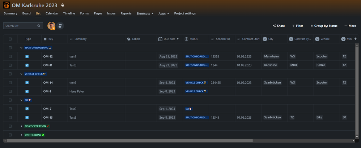Open the Shortcuts dropdown menu
361x148 pixels.
[145, 14]
